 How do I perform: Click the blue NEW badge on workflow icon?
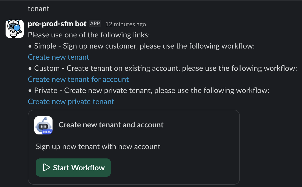coord(47,132)
